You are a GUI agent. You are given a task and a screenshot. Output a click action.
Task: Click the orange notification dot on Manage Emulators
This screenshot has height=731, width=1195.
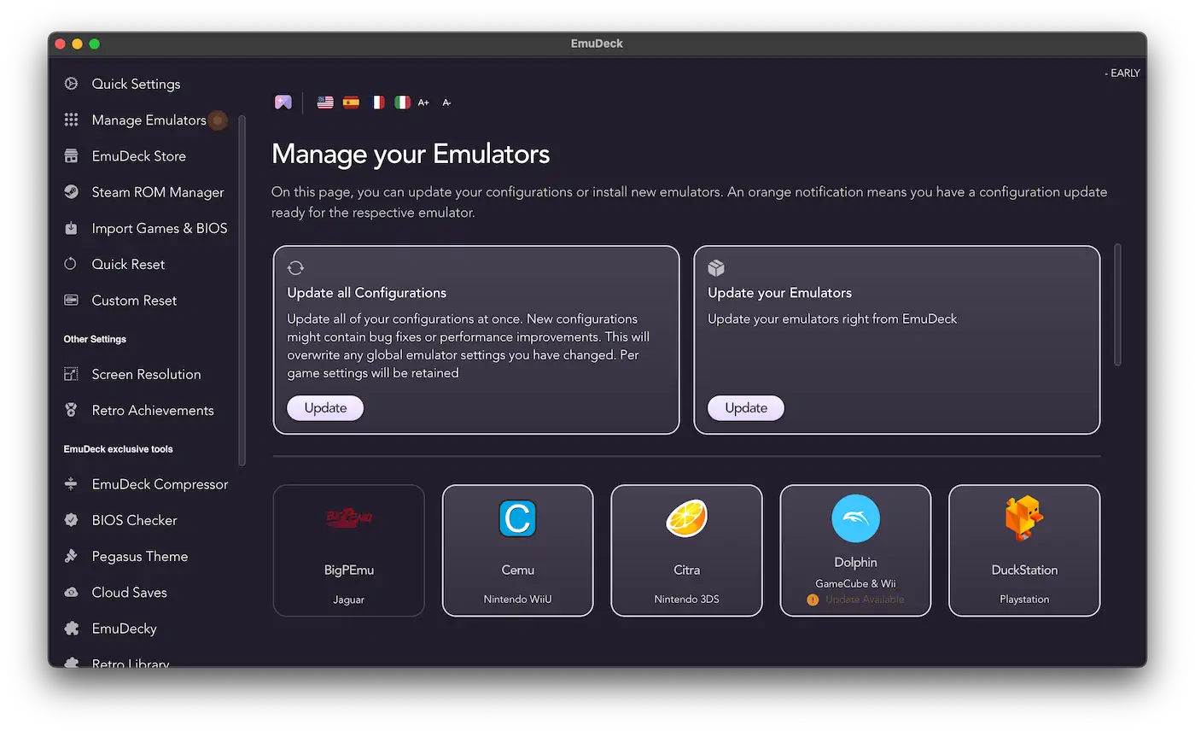pyautogui.click(x=218, y=120)
